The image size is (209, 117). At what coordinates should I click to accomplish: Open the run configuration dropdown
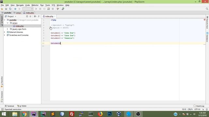[28, 9]
